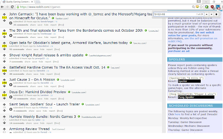223x139 pixels.
Task: Click the browser forward arrow
Action: pos(7,7)
